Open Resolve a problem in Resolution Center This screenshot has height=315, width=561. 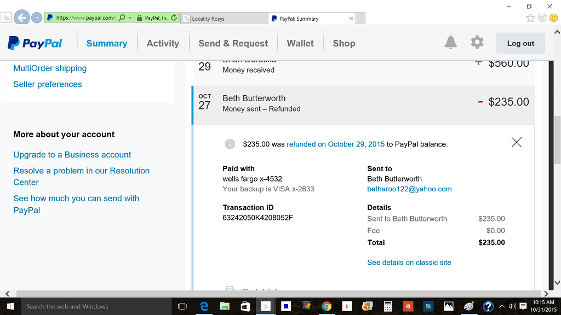point(81,177)
